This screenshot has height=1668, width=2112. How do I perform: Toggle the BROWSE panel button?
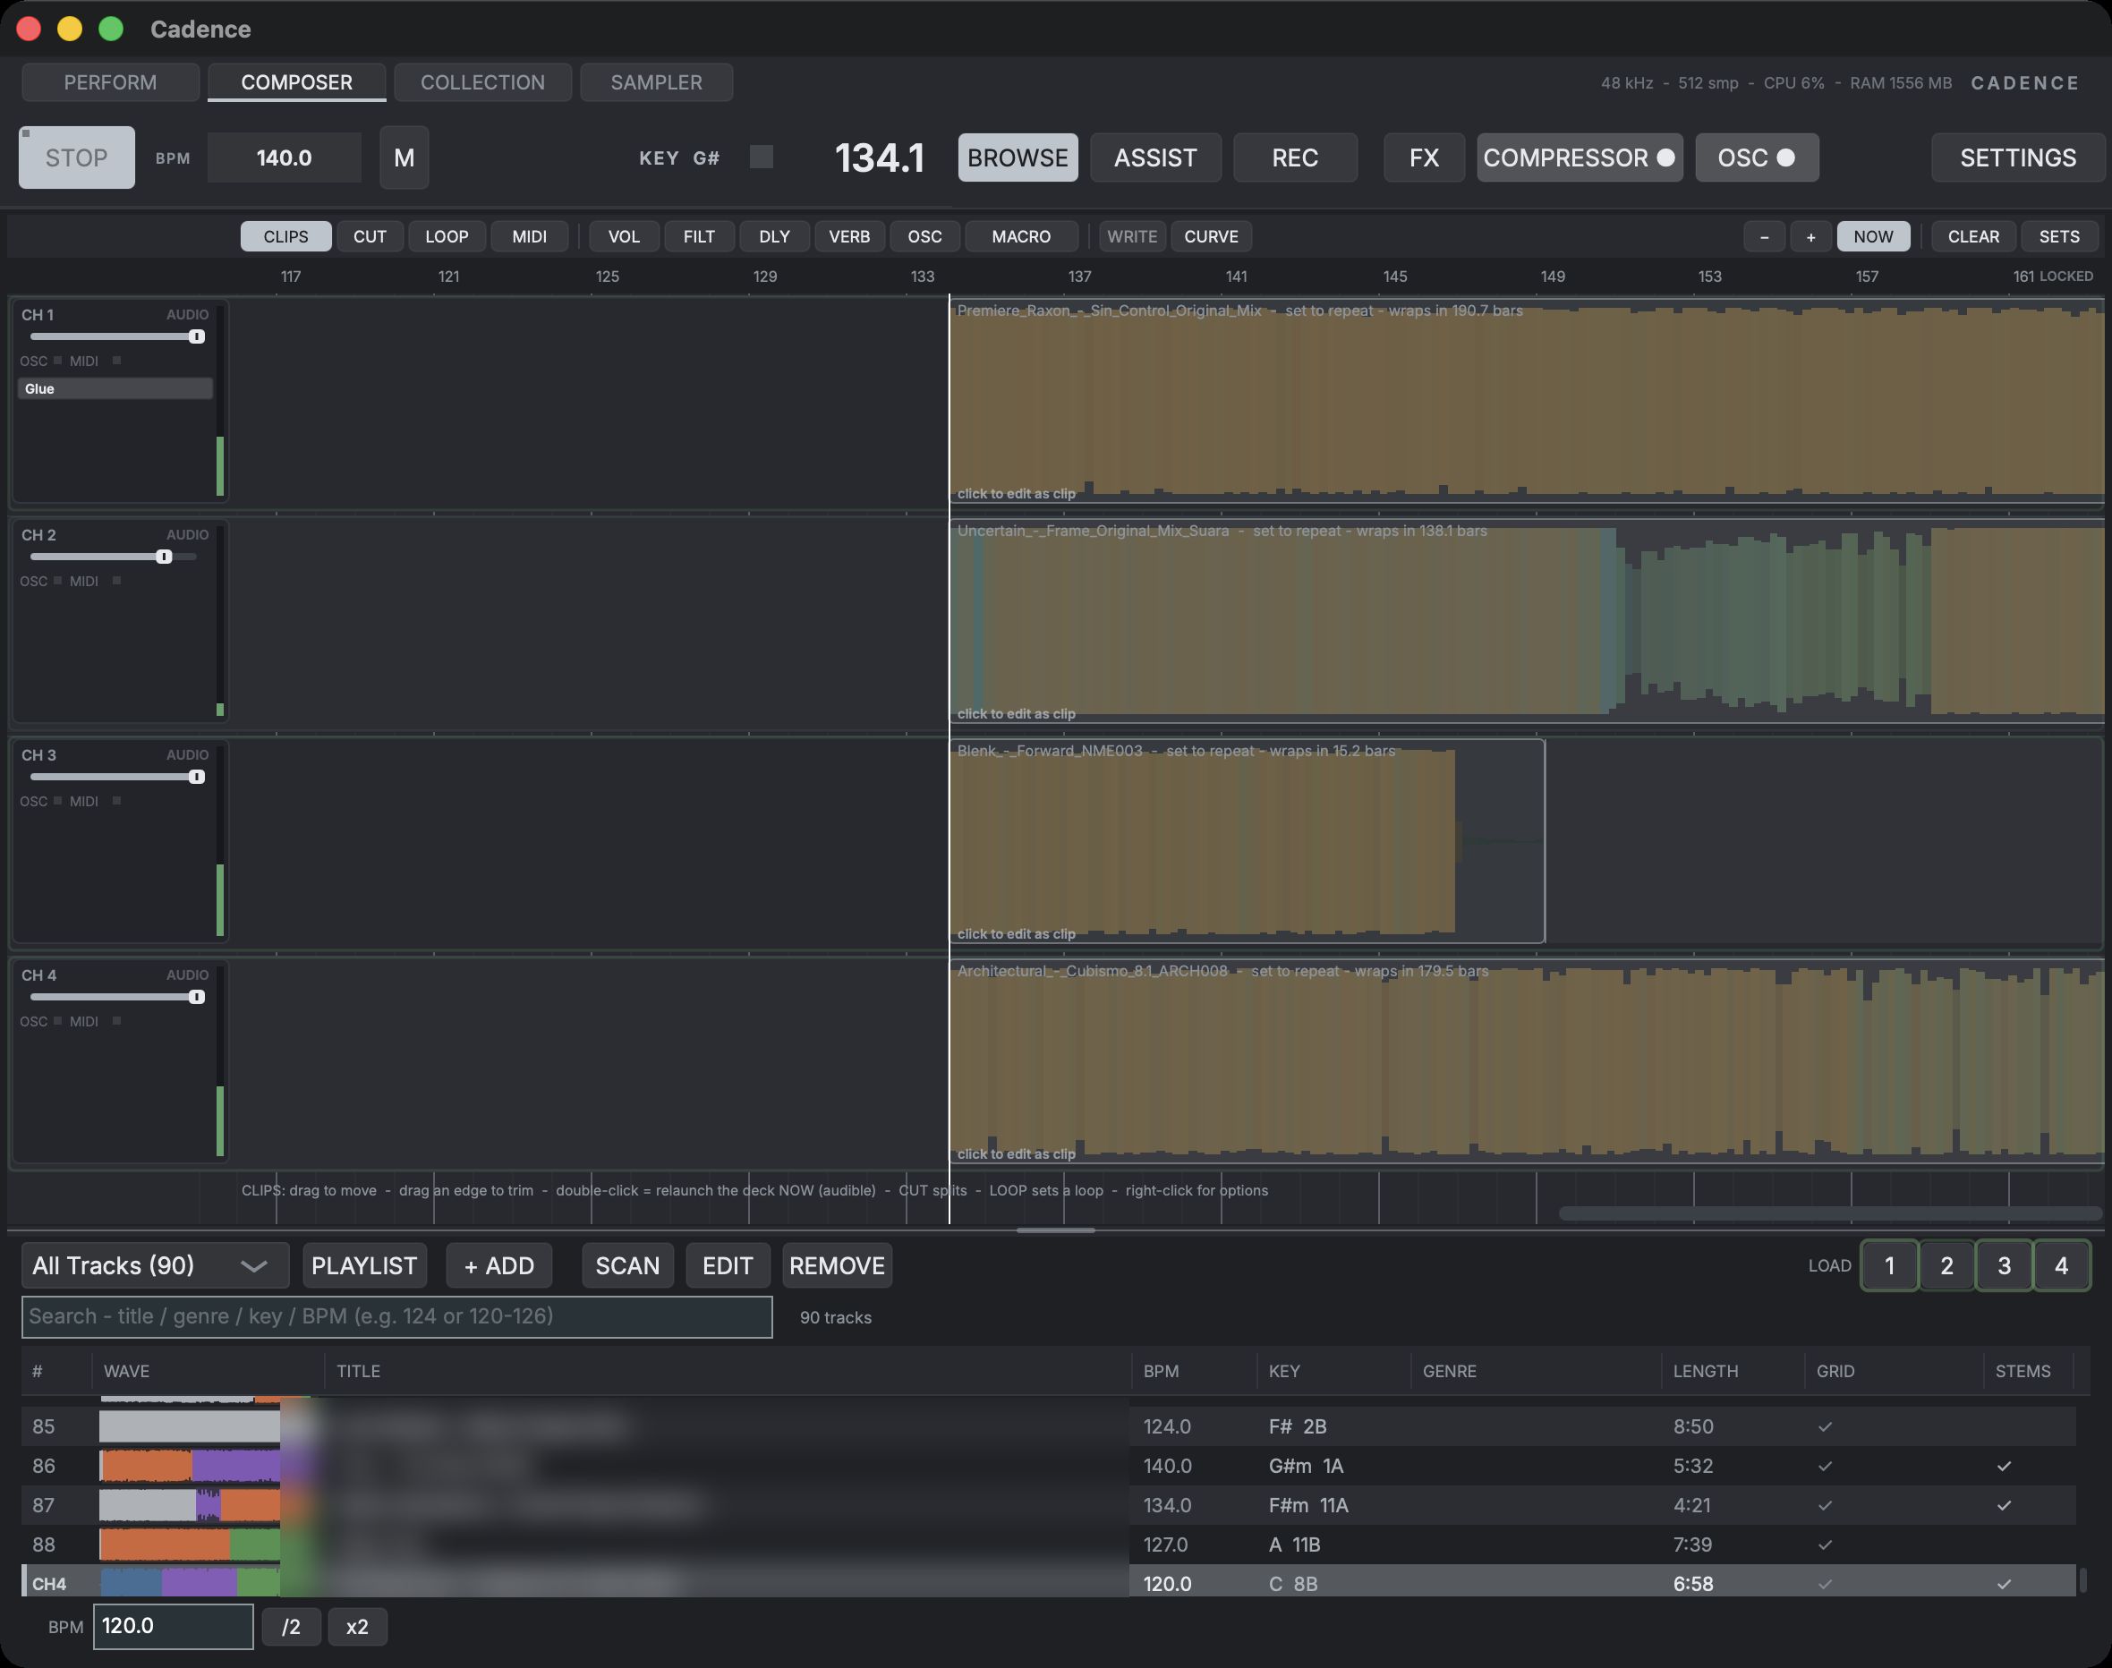click(x=1018, y=157)
